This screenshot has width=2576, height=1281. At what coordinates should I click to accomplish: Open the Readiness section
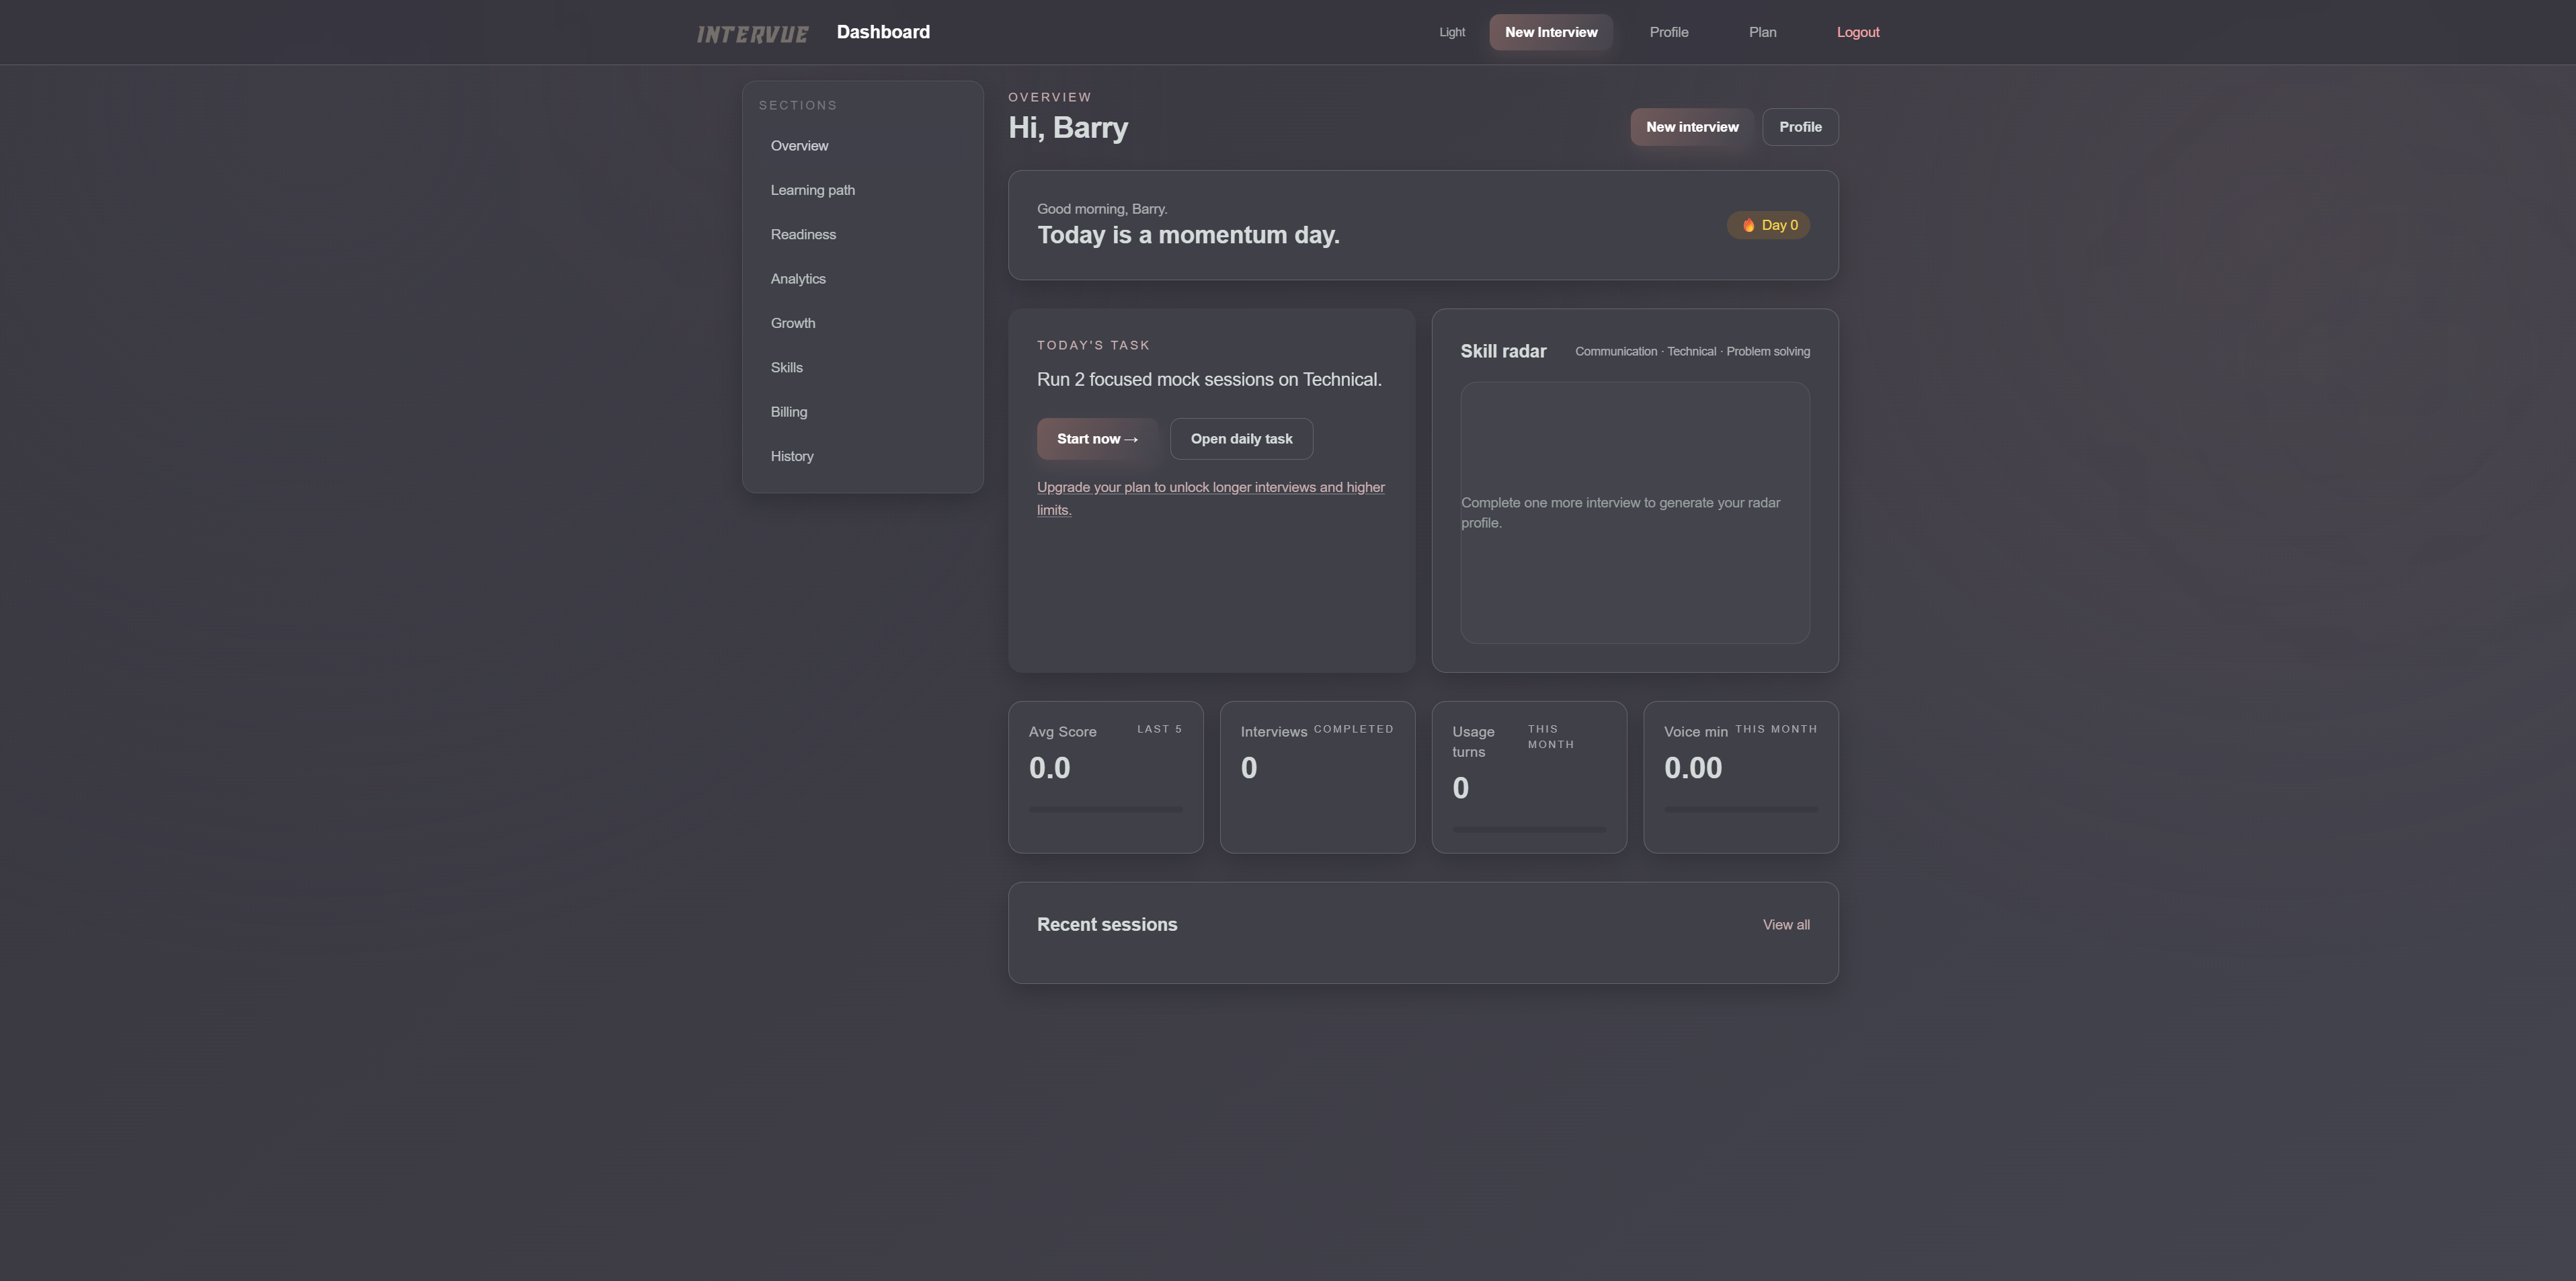coord(803,234)
